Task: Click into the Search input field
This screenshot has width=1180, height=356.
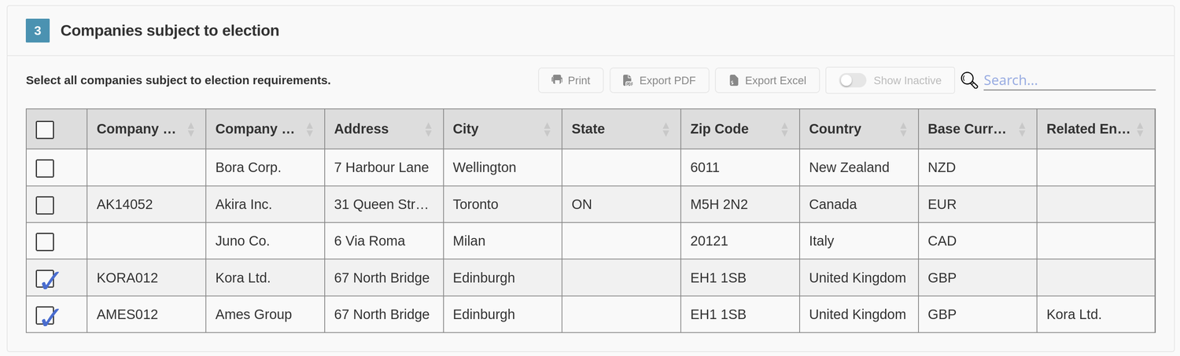Action: (x=1069, y=80)
